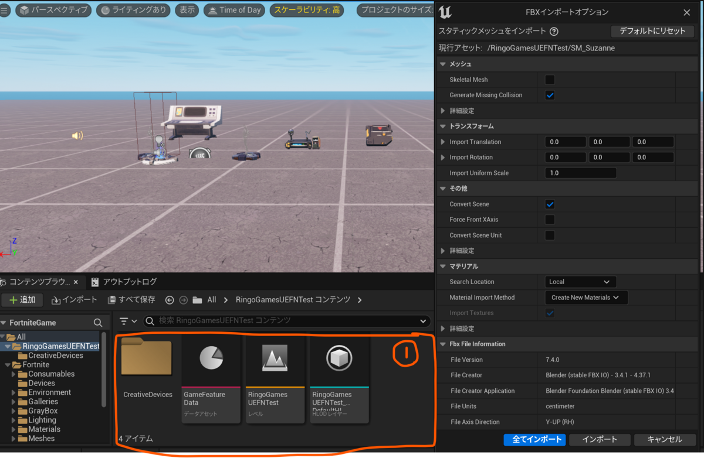Click the 追加 add button
The width and height of the screenshot is (704, 458).
click(22, 300)
